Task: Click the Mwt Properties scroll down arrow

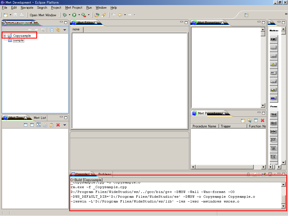Action: pyautogui.click(x=263, y=105)
